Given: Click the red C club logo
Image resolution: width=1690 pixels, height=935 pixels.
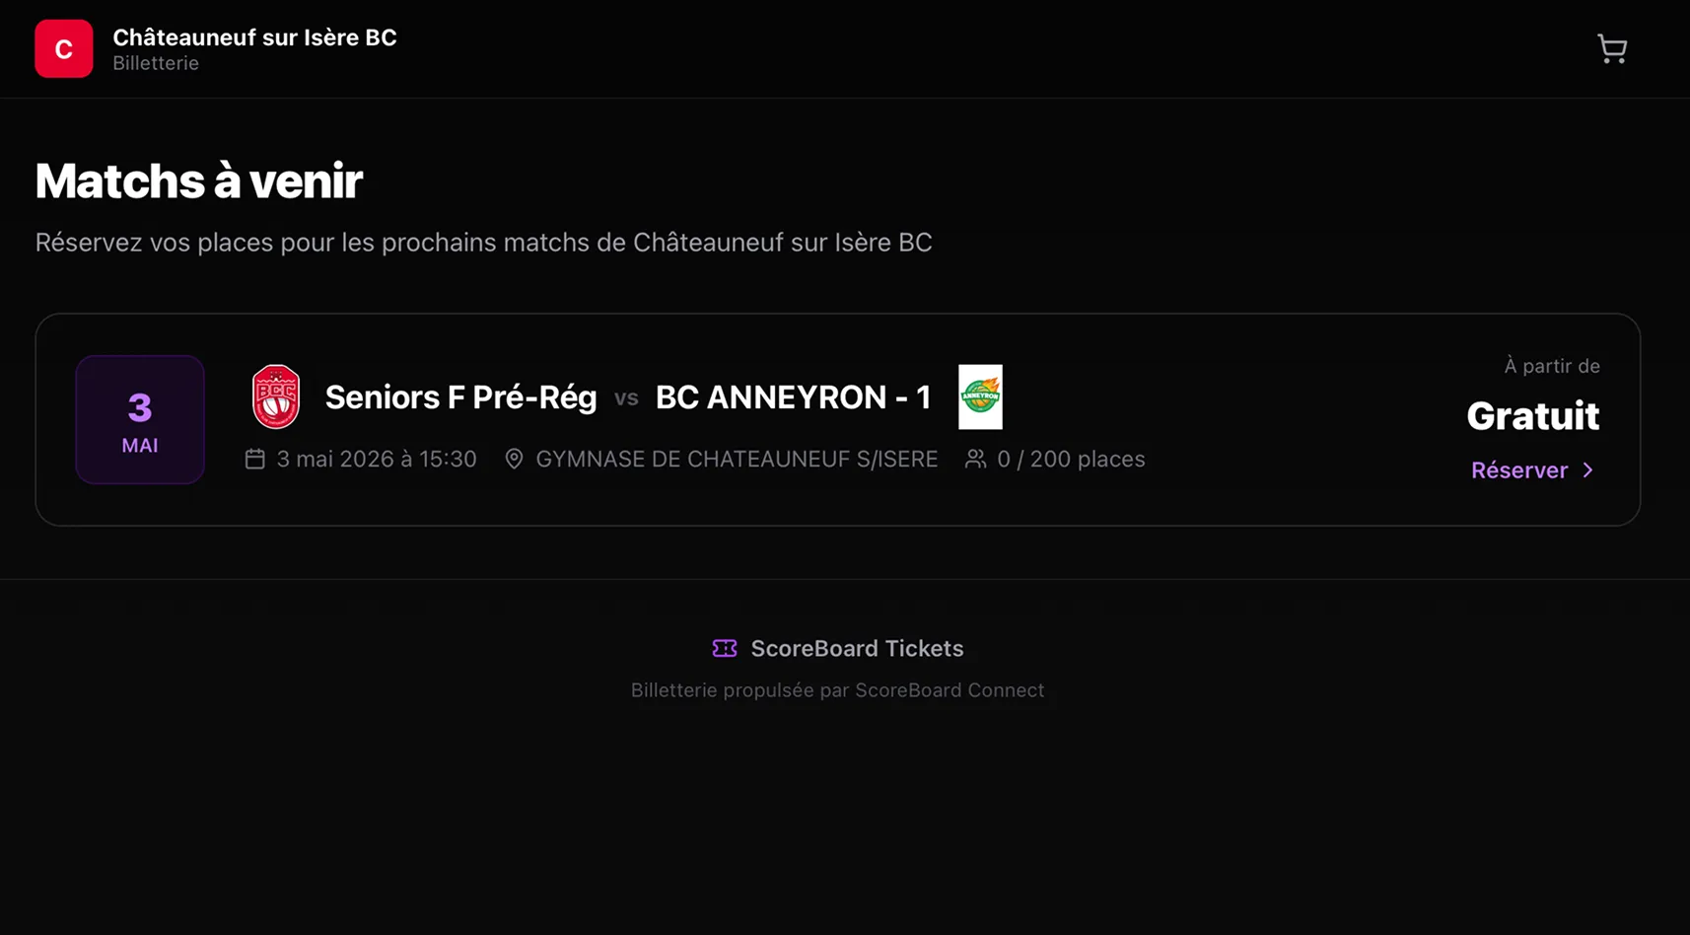Looking at the screenshot, I should (64, 48).
